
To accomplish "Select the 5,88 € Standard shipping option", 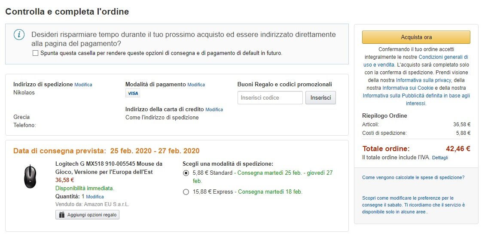I will [186, 173].
